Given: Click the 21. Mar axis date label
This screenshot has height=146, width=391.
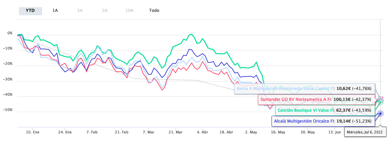Looking at the screenshot, I should click(176, 132).
